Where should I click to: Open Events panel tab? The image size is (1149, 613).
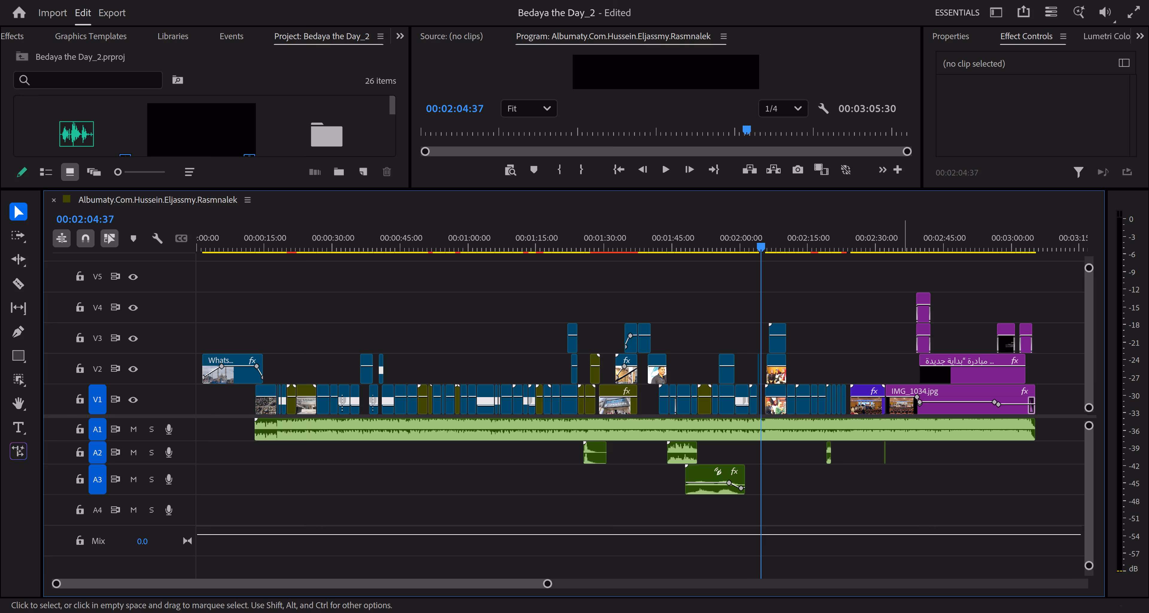[x=231, y=36]
